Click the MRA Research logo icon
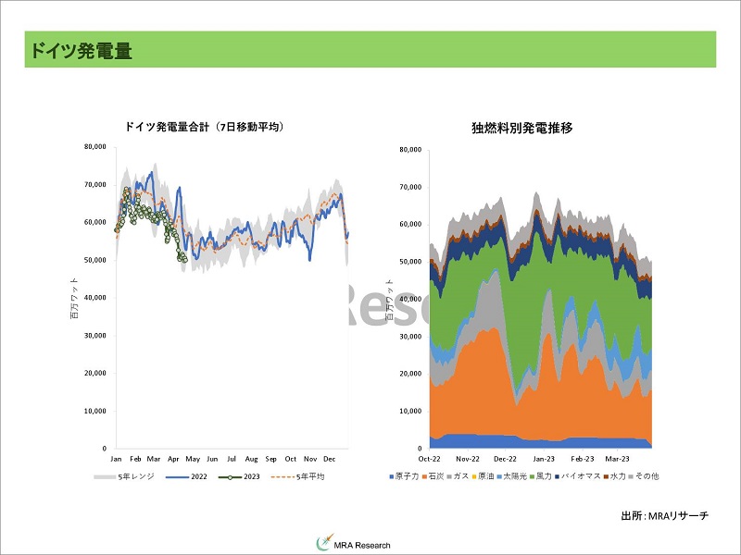The image size is (741, 555). click(x=325, y=543)
